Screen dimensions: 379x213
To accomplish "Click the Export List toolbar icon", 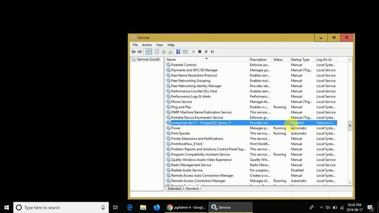I will tap(170, 51).
